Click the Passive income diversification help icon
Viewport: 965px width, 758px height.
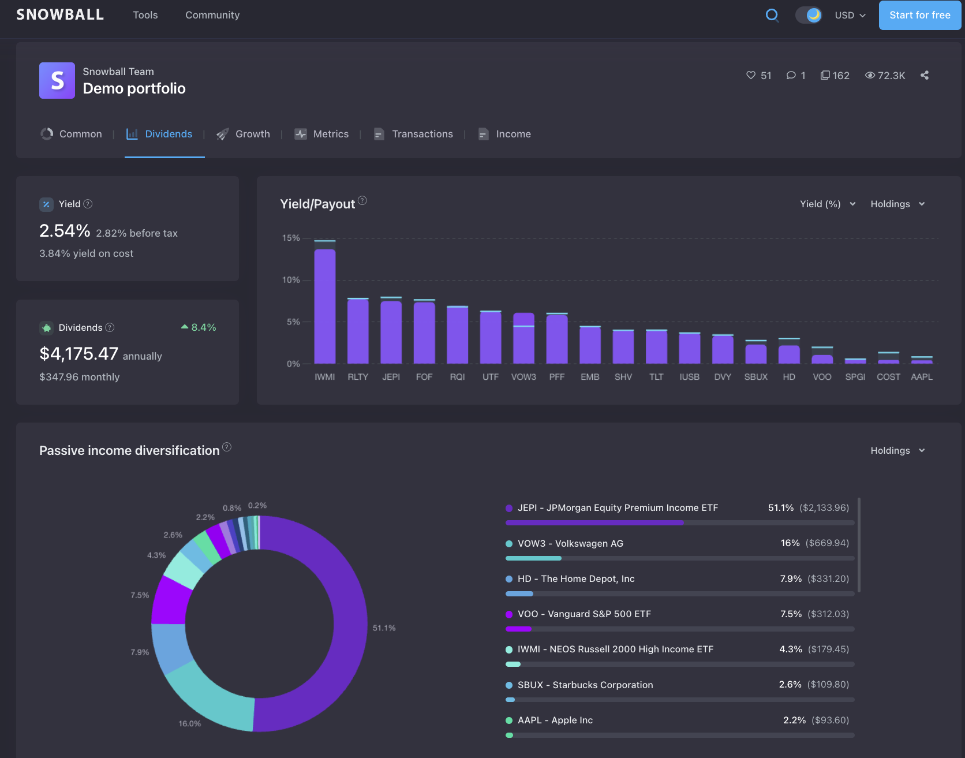[227, 447]
